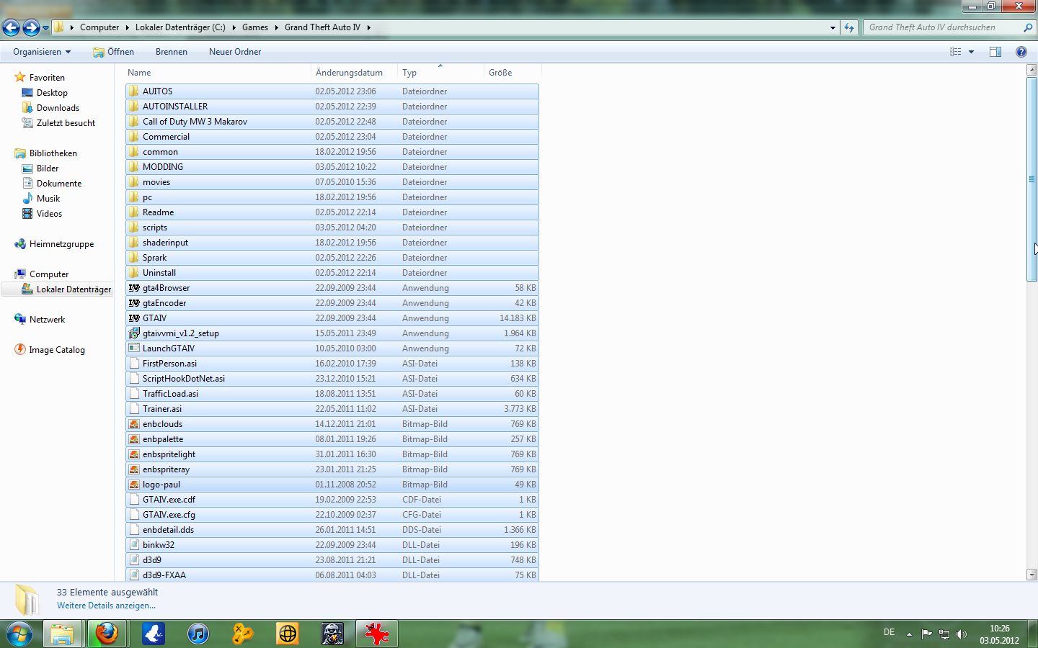Image resolution: width=1038 pixels, height=648 pixels.
Task: Click the Öffnen toolbar button
Action: 114,52
